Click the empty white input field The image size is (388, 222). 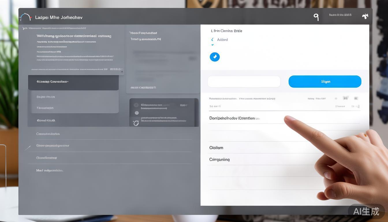click(x=244, y=82)
